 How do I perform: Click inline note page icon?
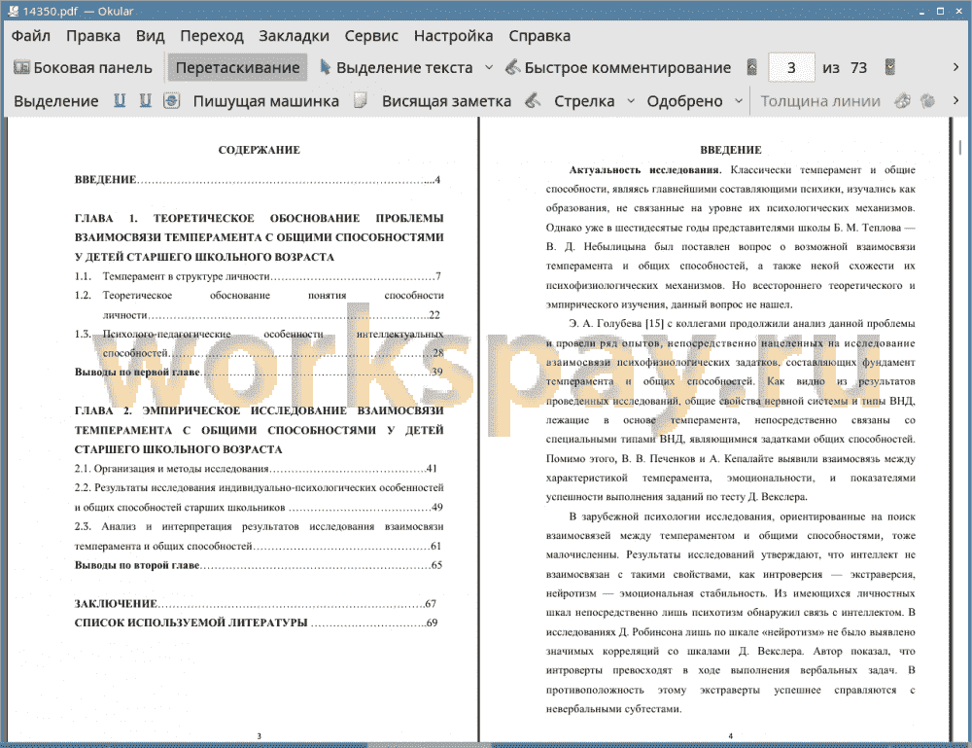coord(361,100)
